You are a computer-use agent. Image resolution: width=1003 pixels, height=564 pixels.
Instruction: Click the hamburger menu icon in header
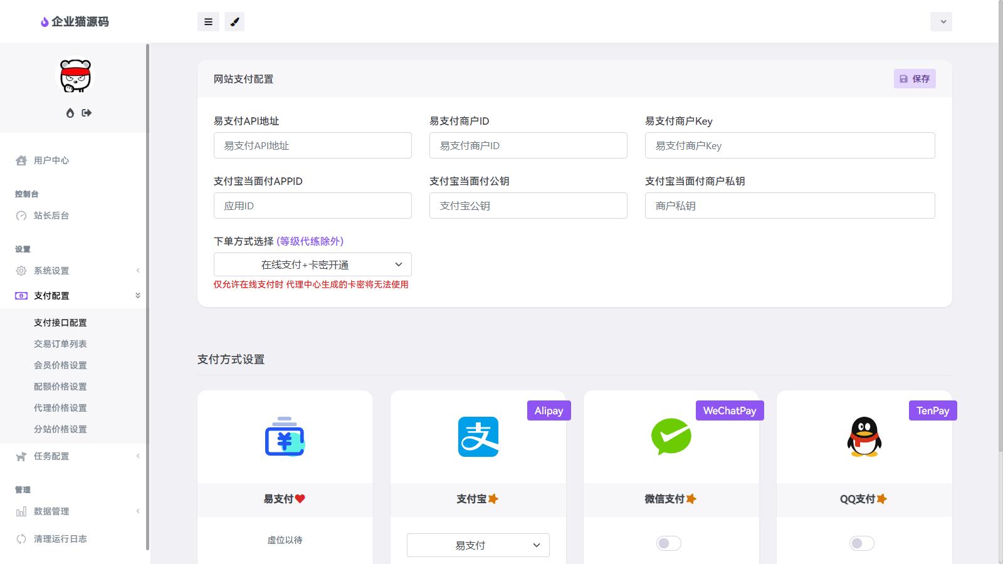point(208,22)
